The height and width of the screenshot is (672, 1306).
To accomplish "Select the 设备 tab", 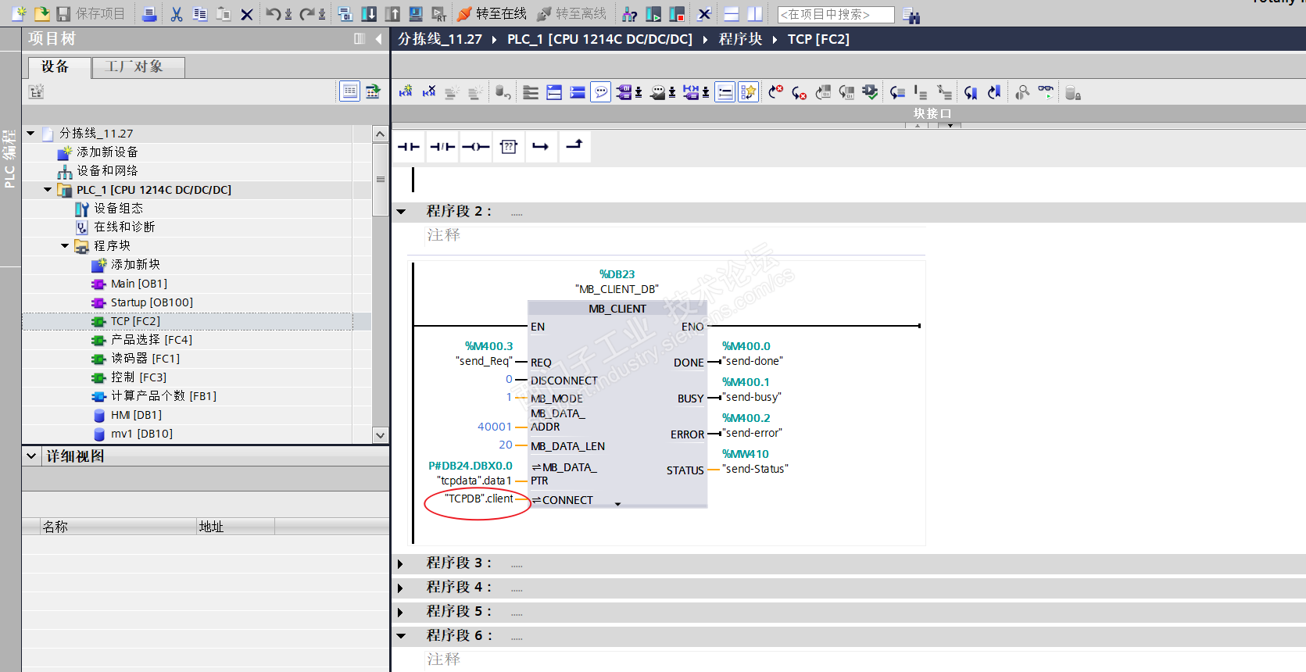I will (x=55, y=67).
